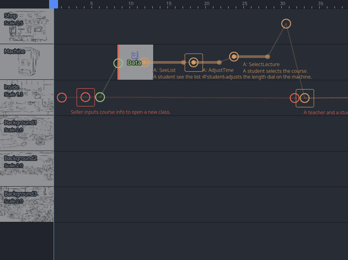
Task: Click timeline ruler at mark 10
Action: [x=131, y=4]
